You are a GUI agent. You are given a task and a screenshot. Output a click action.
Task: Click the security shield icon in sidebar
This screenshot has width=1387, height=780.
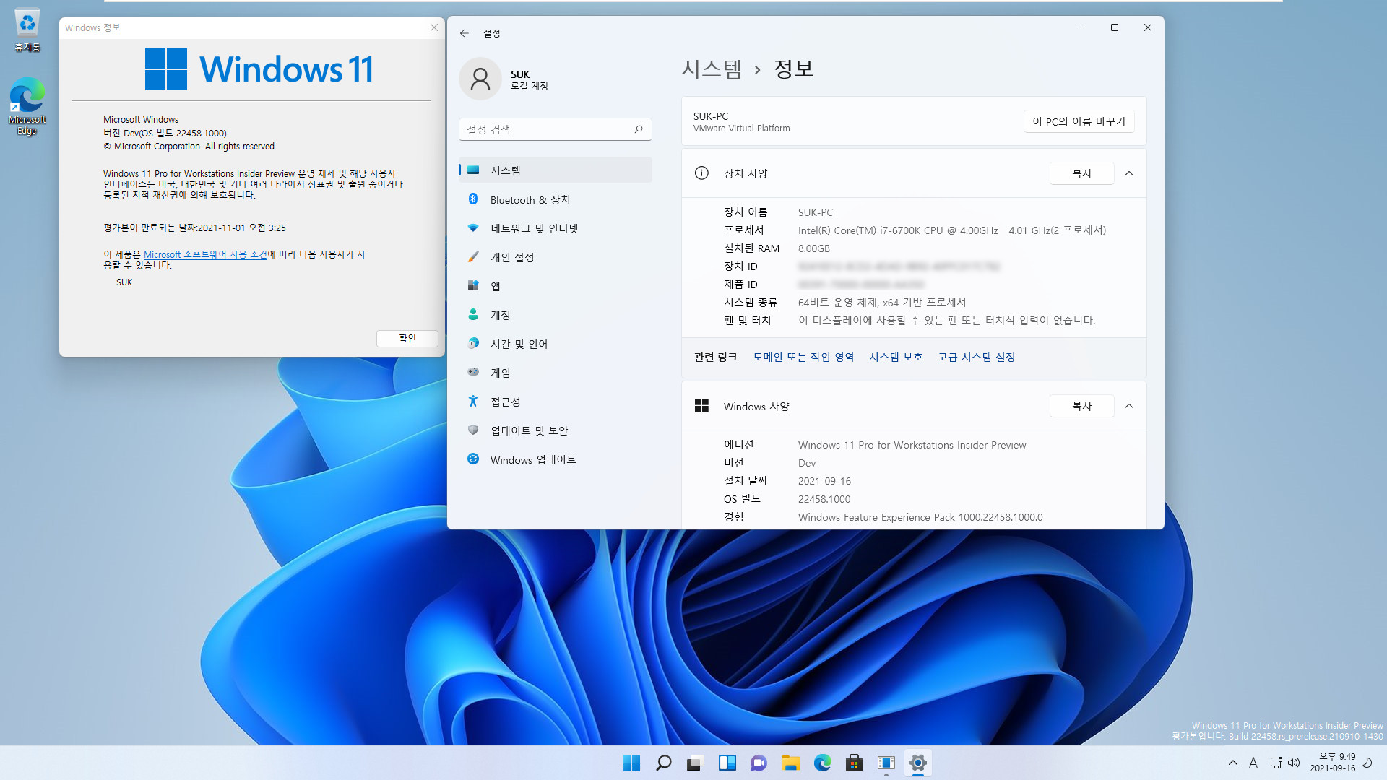coord(473,430)
